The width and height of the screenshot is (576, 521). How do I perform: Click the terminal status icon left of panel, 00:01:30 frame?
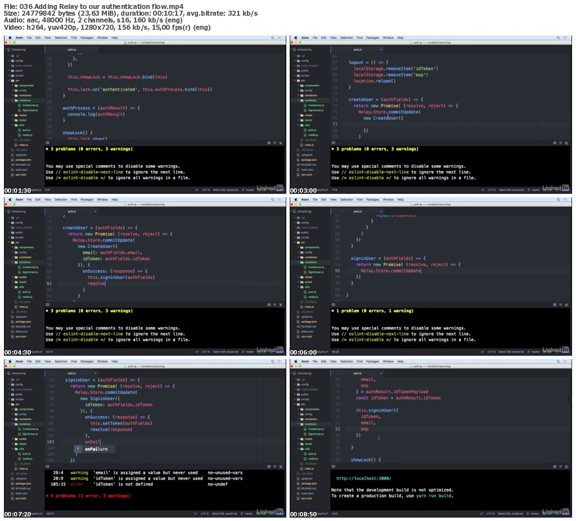click(x=47, y=142)
